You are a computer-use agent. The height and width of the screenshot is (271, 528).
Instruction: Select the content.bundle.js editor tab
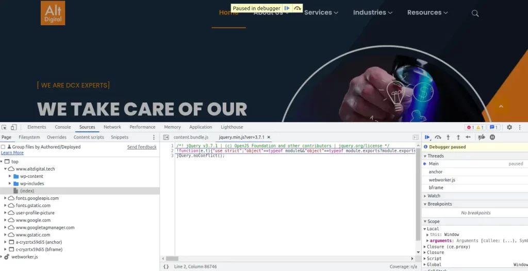pyautogui.click(x=191, y=138)
